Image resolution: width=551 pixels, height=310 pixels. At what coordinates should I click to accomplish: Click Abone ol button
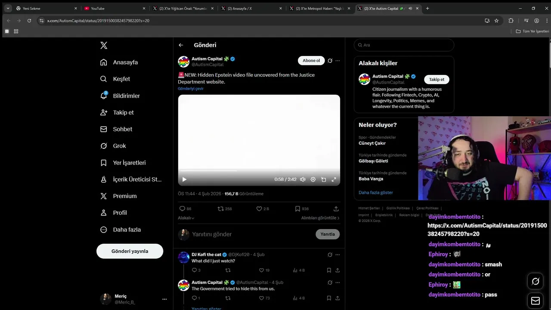coord(311,61)
